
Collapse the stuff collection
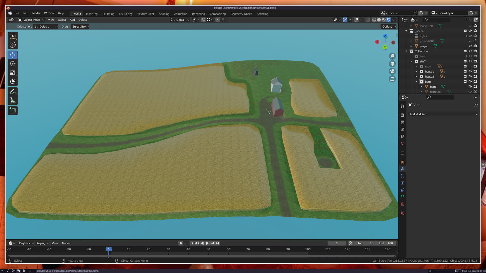411,61
